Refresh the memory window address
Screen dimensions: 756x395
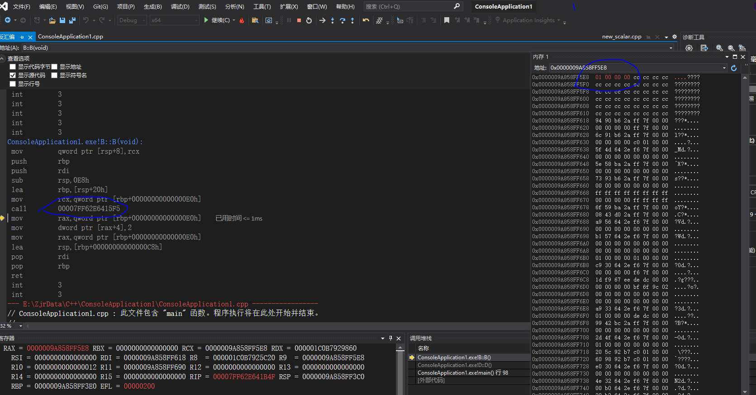(734, 68)
